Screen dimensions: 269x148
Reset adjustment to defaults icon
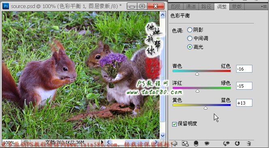(x=237, y=144)
